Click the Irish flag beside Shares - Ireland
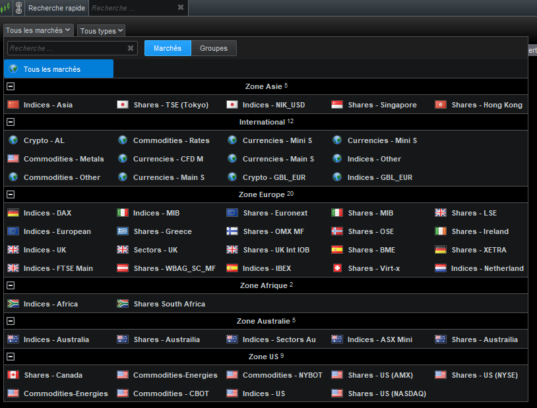 pyautogui.click(x=441, y=231)
